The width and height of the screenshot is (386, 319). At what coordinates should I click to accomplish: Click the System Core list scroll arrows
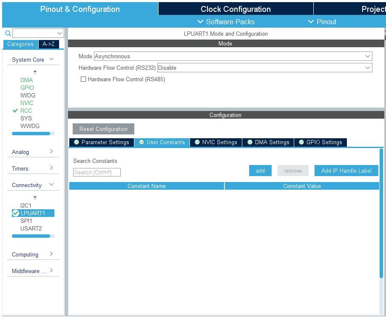tap(35, 72)
